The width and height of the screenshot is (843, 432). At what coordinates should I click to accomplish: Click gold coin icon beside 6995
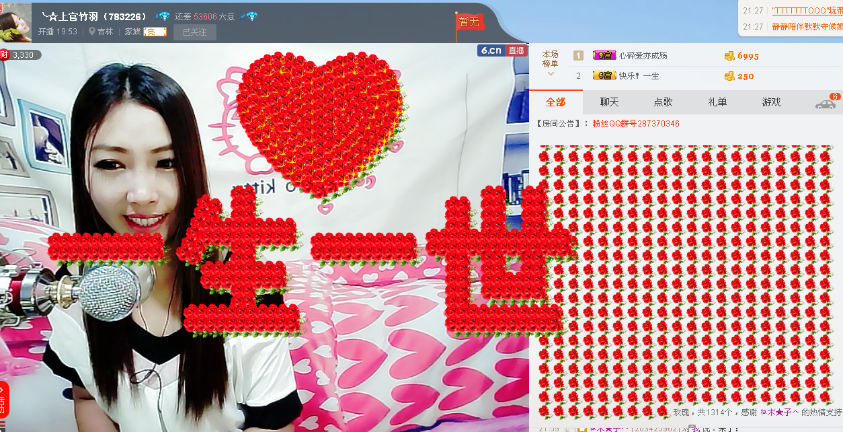click(729, 56)
